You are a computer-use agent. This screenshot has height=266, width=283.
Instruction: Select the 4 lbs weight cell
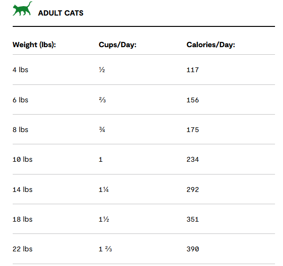[x=20, y=70]
